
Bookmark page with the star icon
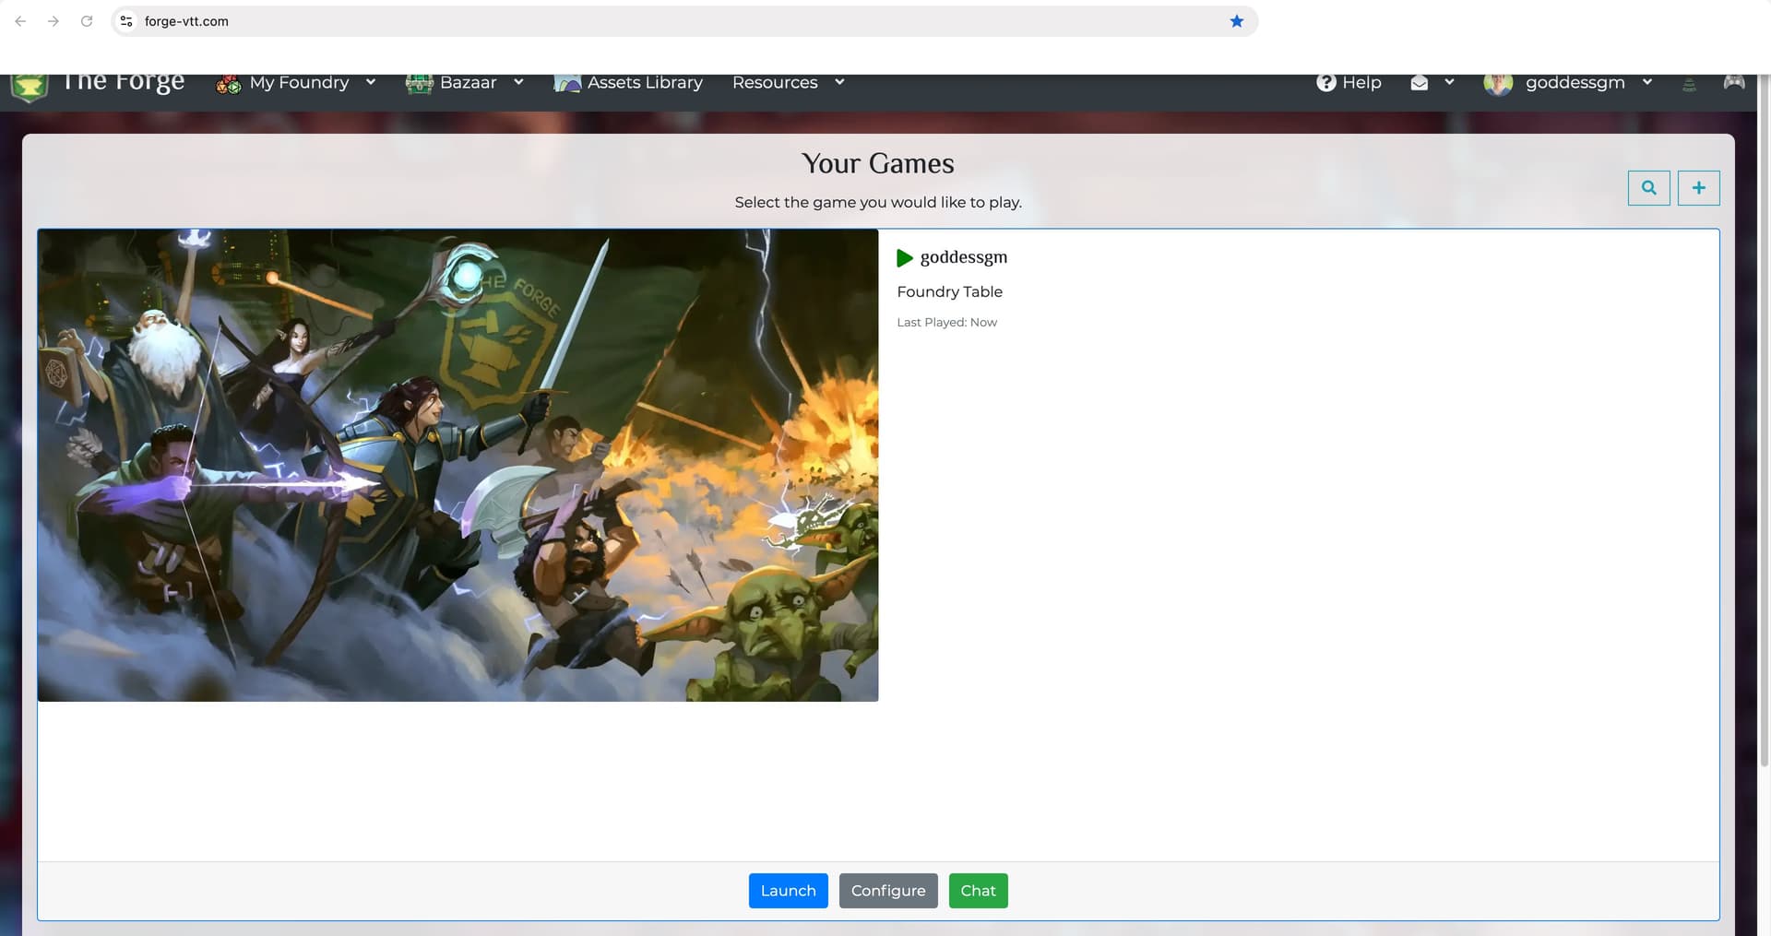click(1237, 21)
